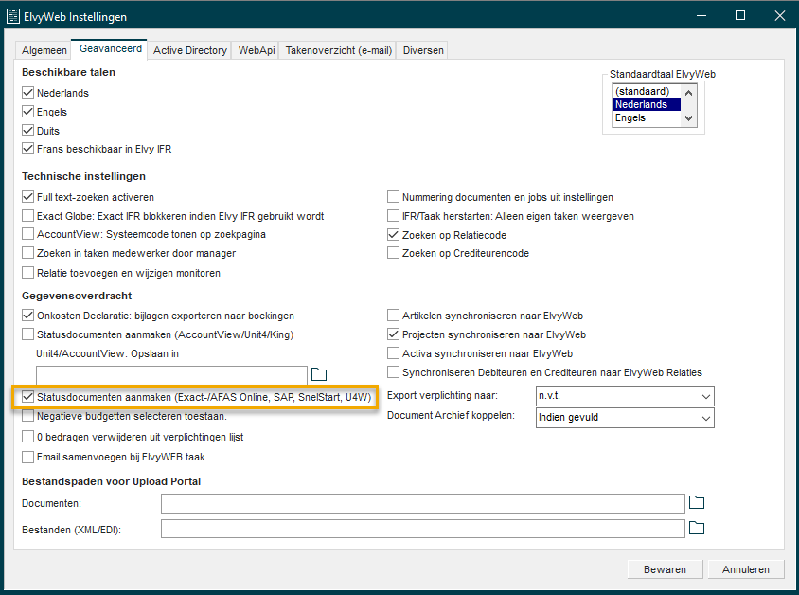Toggle the Duits language checkbox
799x595 pixels.
click(28, 131)
